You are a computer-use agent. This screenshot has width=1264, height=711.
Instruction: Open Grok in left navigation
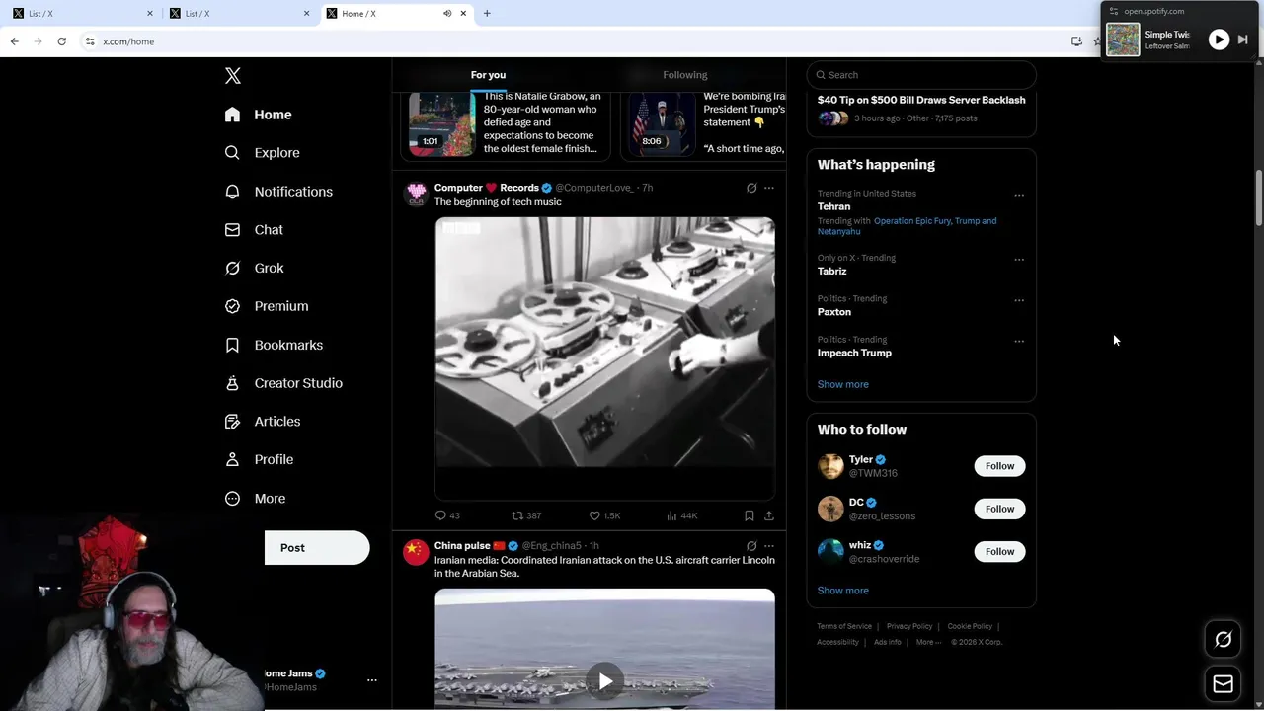click(x=254, y=268)
